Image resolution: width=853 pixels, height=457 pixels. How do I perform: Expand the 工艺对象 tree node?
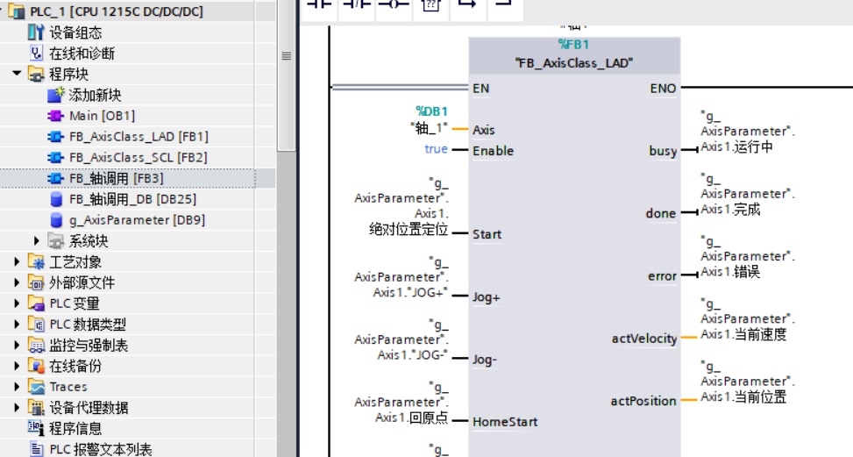(17, 261)
